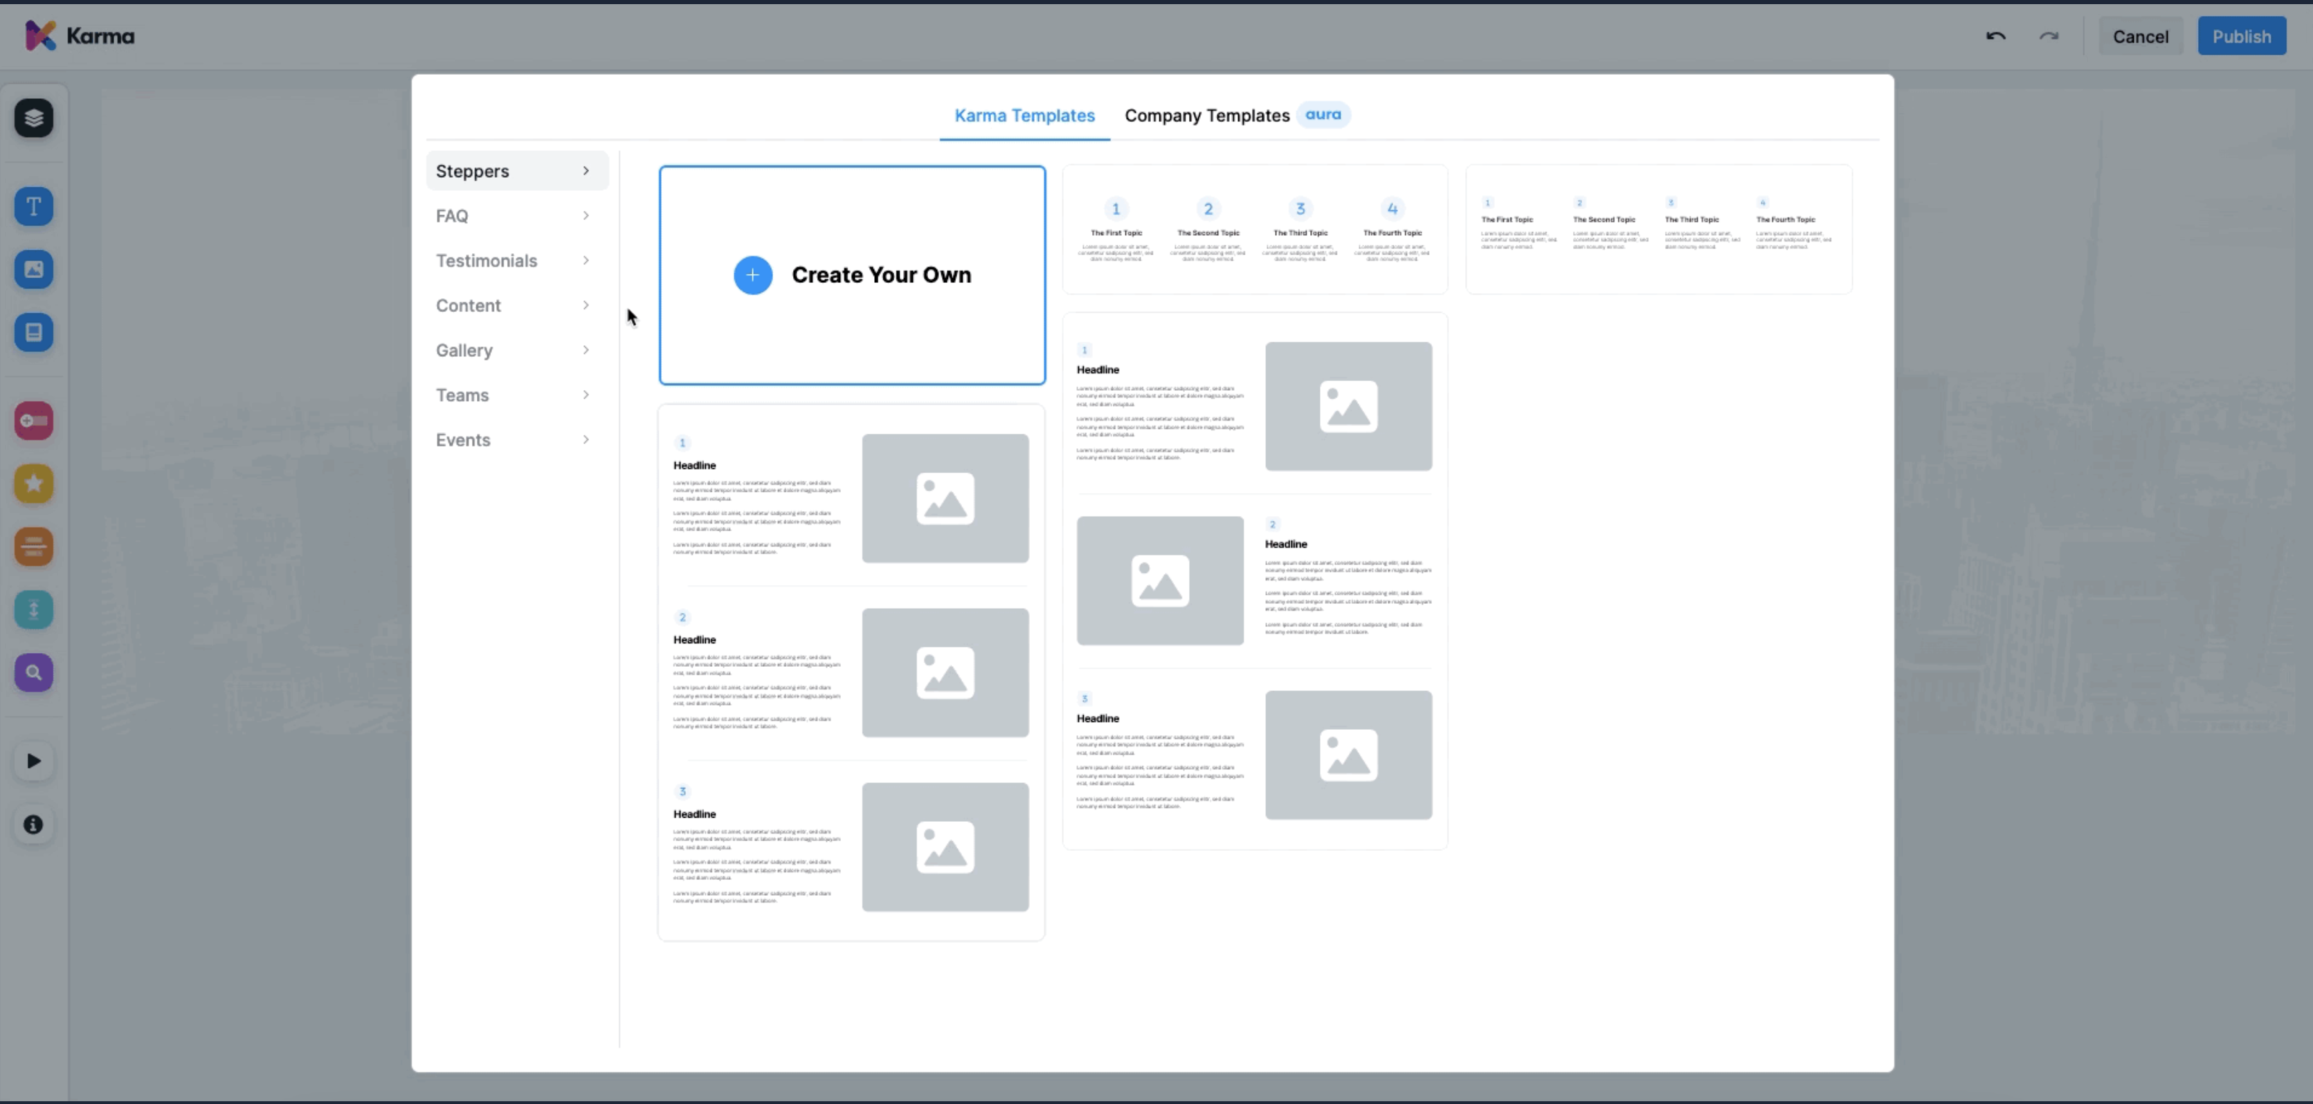Select the three-headline stepper template thumbnail

[851, 673]
